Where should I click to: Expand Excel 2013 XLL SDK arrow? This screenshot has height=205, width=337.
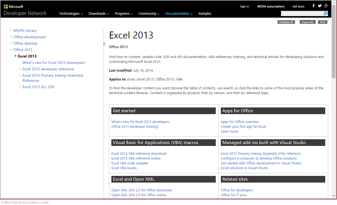(20, 87)
